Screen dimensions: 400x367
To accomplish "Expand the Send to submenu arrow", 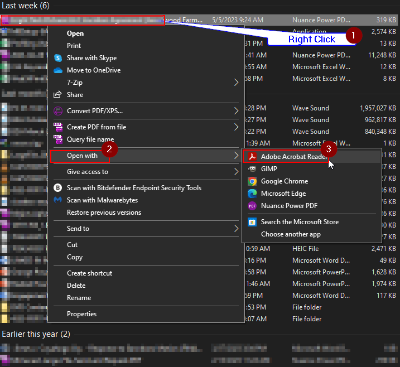I will pyautogui.click(x=236, y=229).
